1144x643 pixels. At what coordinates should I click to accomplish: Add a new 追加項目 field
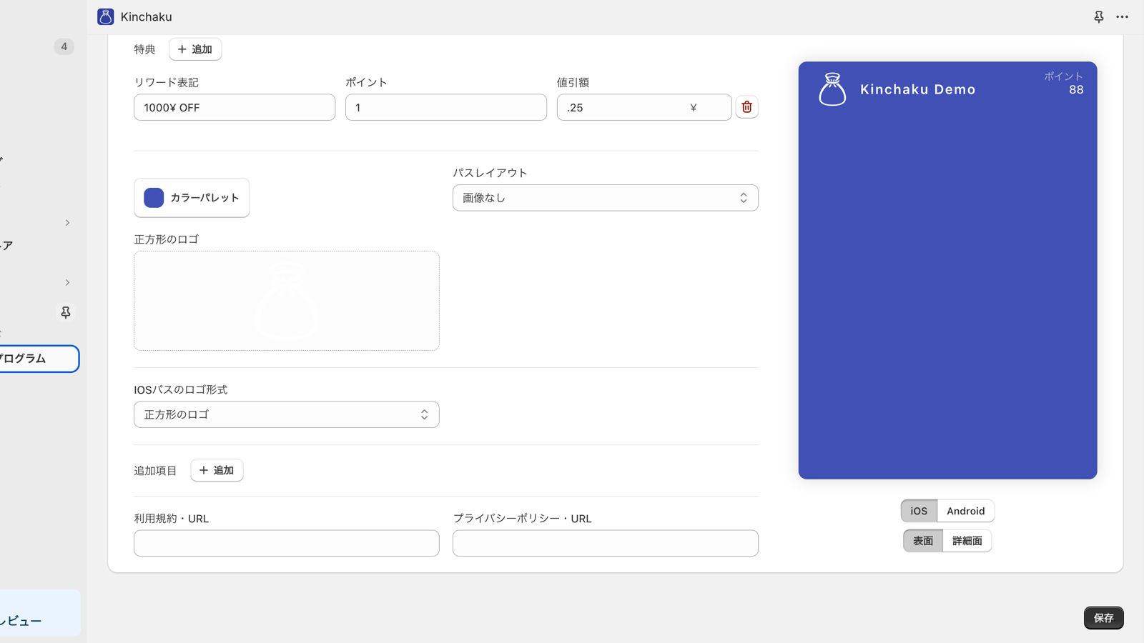point(217,470)
